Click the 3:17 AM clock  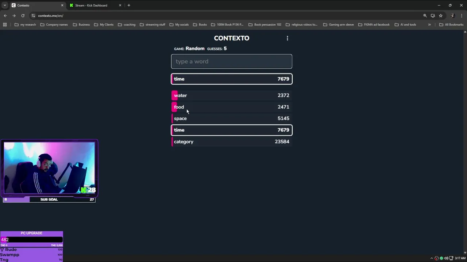pos(460,258)
